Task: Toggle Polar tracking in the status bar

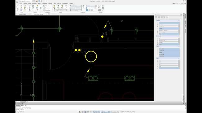Action: coord(91,112)
